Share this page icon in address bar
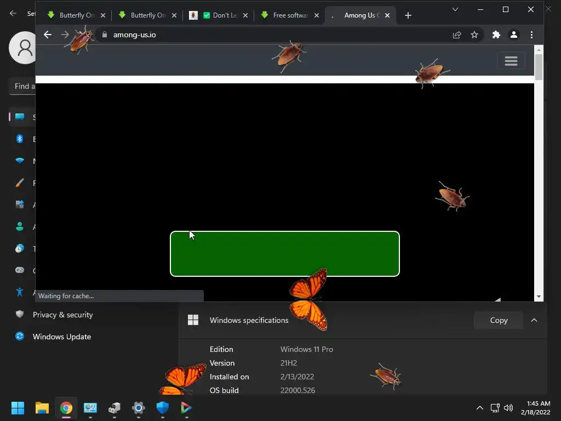This screenshot has height=421, width=561. pos(457,35)
